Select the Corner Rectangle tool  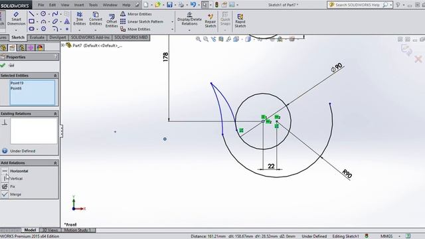pyautogui.click(x=32, y=21)
